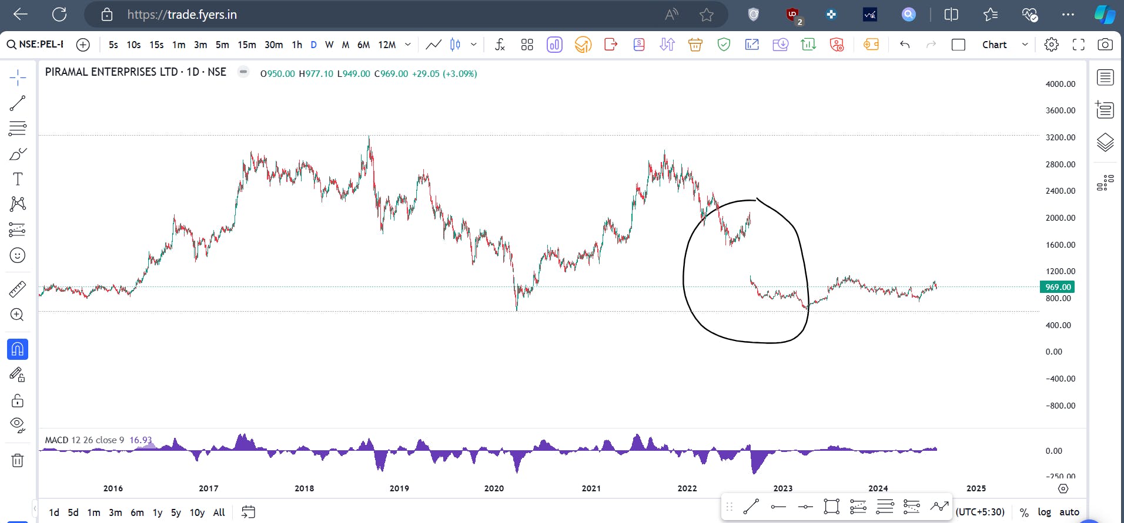Pick rectangle shape in floating toolbar
The width and height of the screenshot is (1124, 523).
pyautogui.click(x=831, y=507)
